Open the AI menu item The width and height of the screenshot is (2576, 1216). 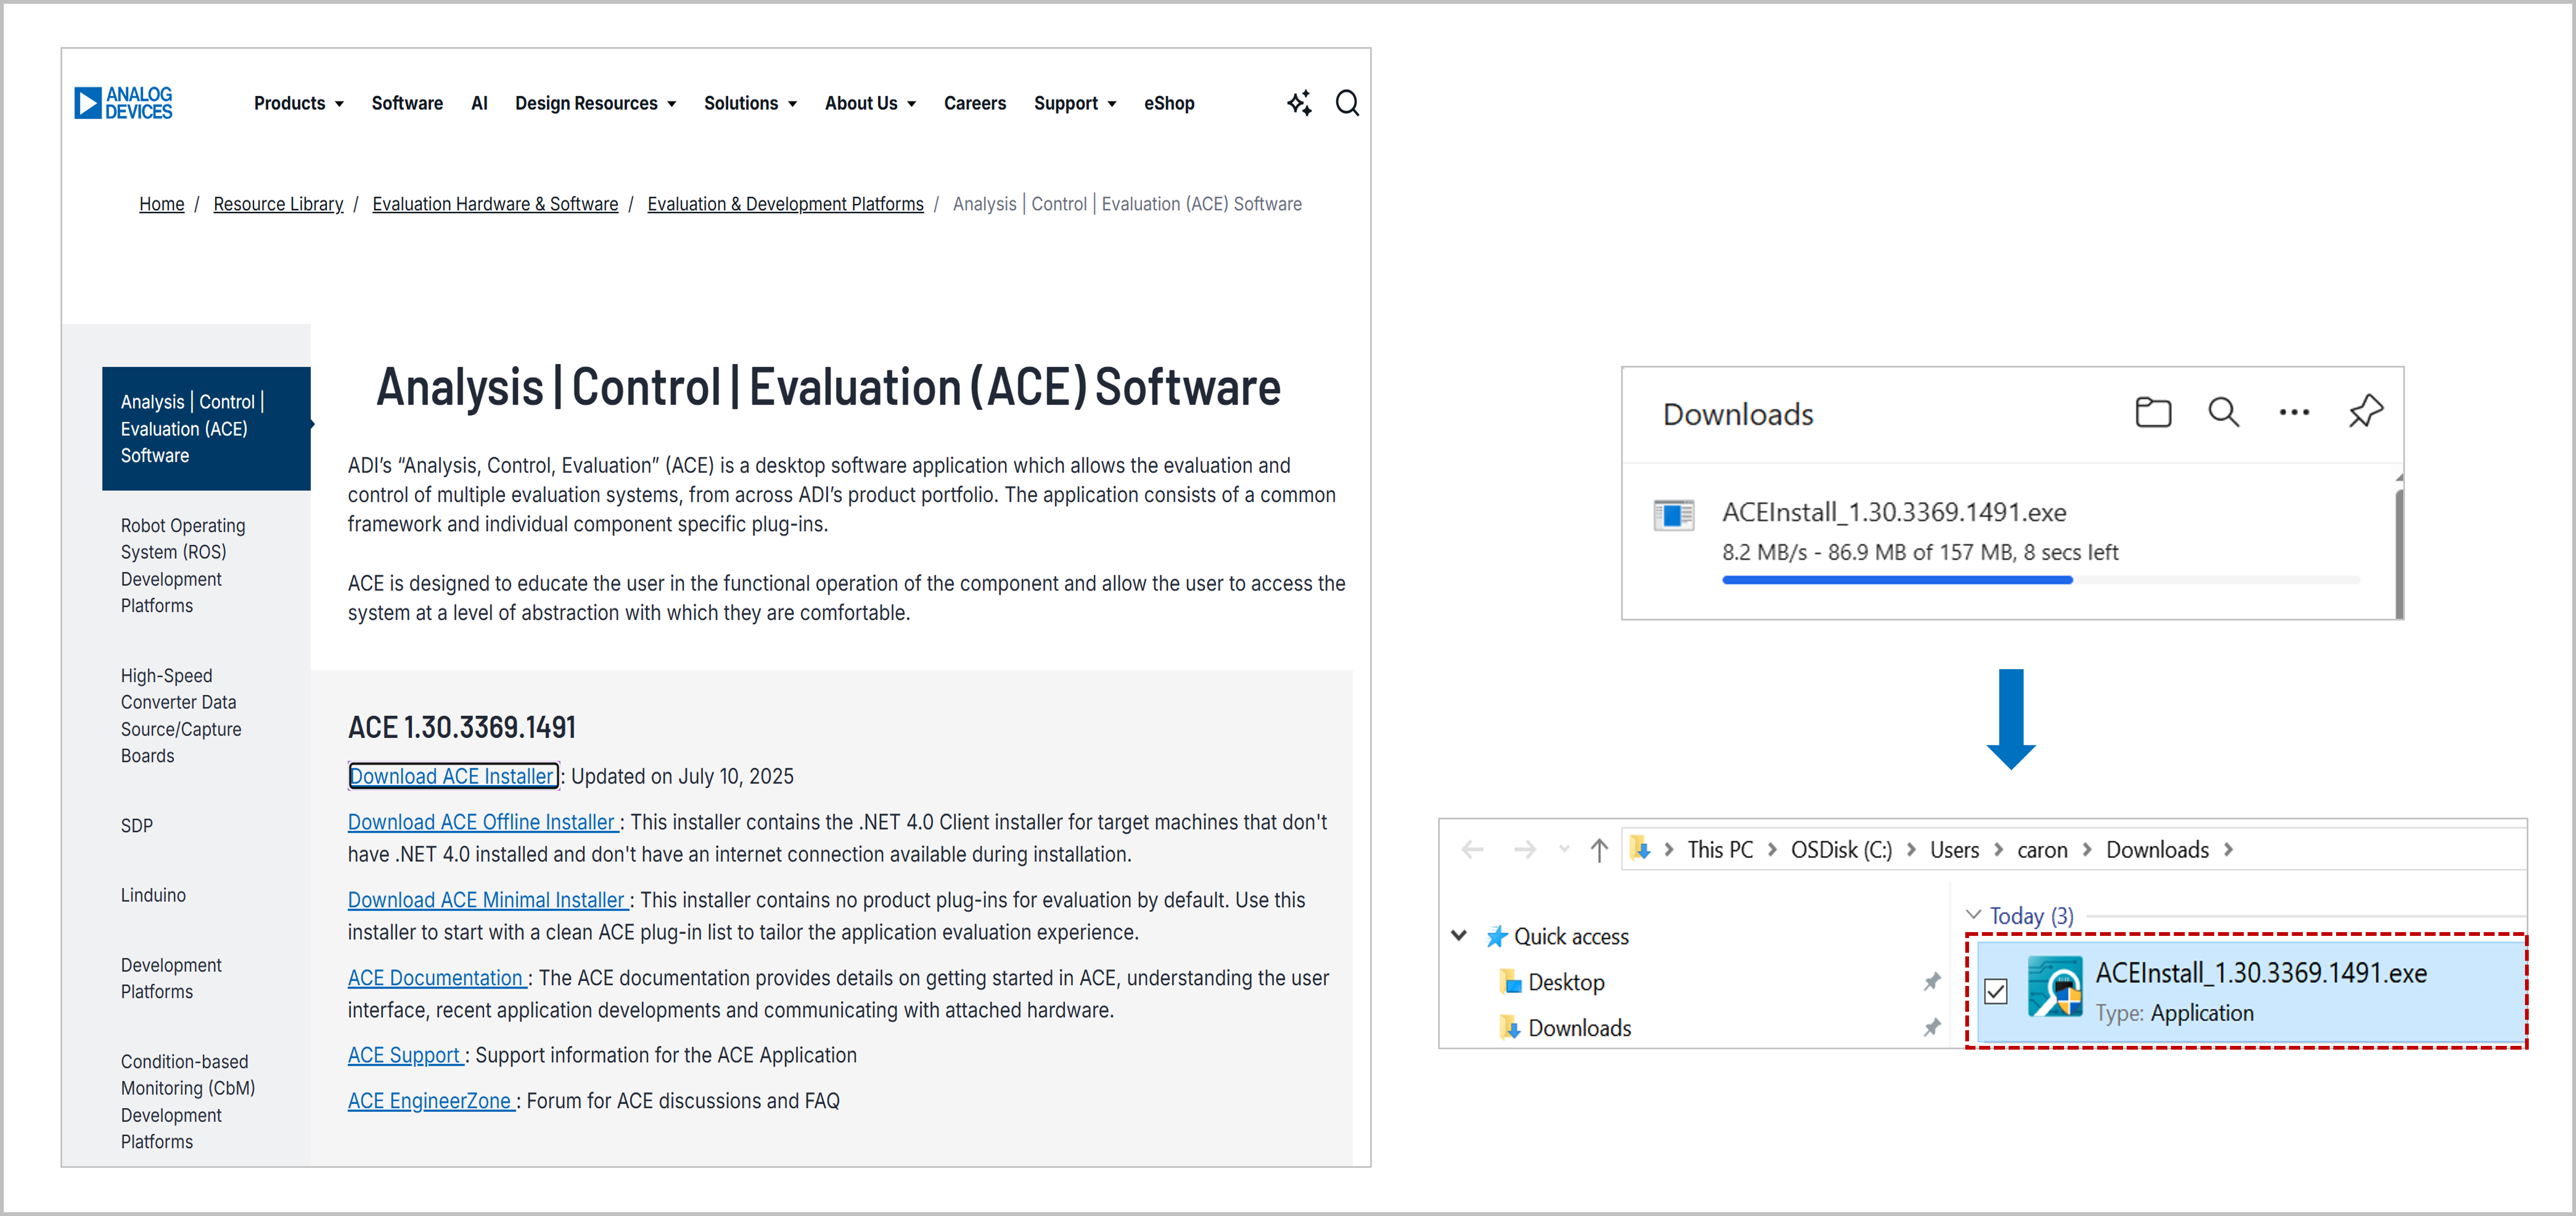point(479,103)
